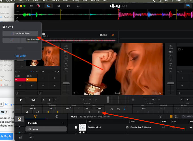Add a new playlist with plus button

tap(64, 123)
